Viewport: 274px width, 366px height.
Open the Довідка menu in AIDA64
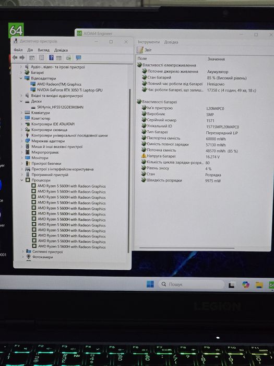tap(171, 42)
